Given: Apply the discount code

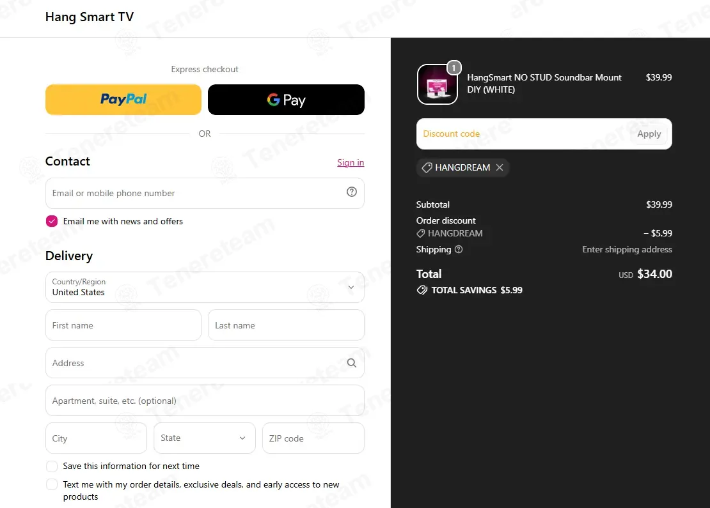Looking at the screenshot, I should (x=649, y=134).
